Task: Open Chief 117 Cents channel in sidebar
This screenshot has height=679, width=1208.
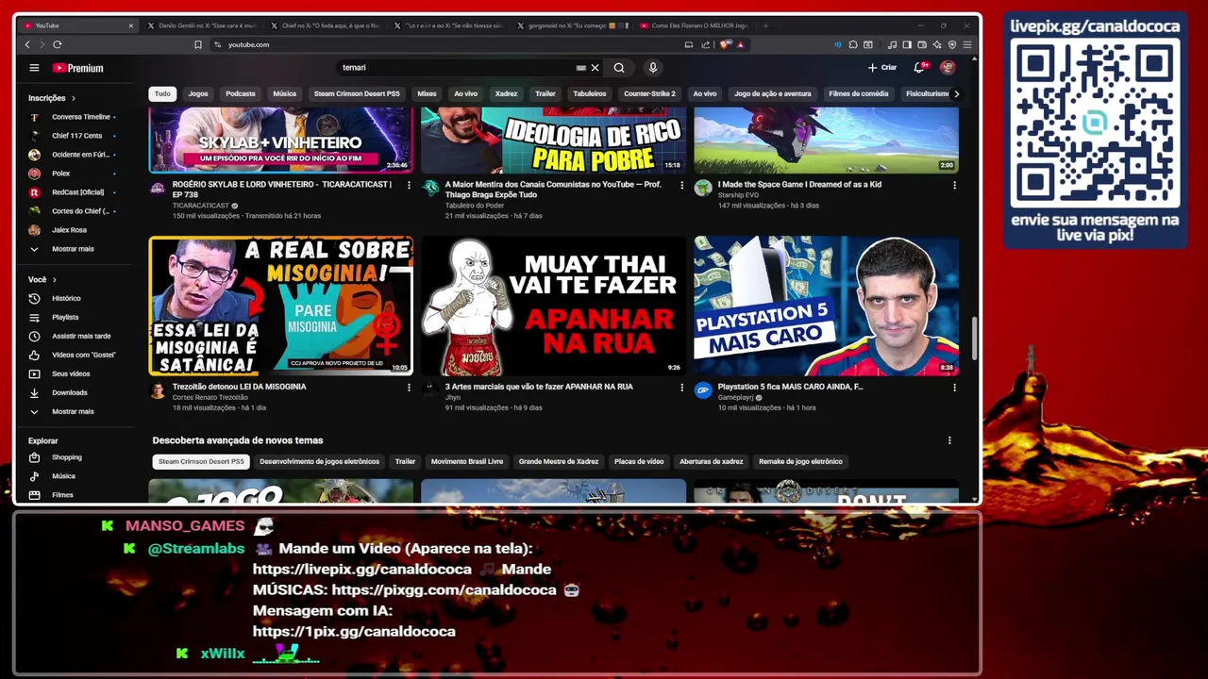Action: (73, 136)
